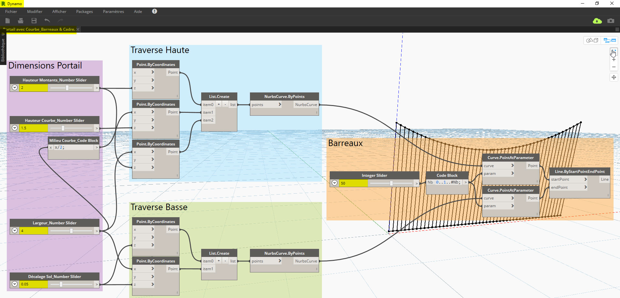Collapse the Hauteur Montants Number Slider
The height and width of the screenshot is (298, 620).
[x=14, y=87]
